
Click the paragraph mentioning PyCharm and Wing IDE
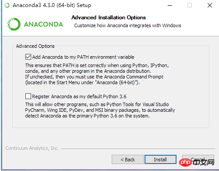click(100, 110)
